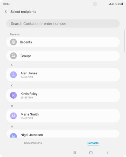Switch to the Conversations tab
The image size is (126, 157).
pos(33,143)
